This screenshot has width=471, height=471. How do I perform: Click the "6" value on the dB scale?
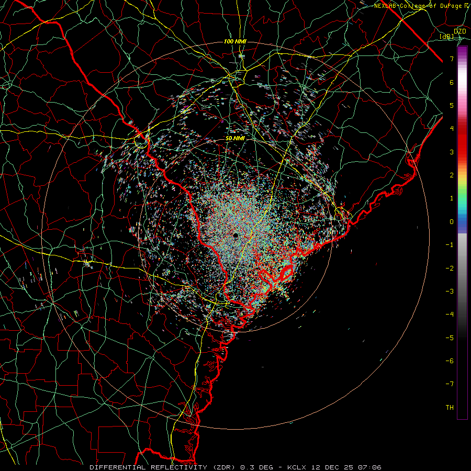[x=452, y=82]
